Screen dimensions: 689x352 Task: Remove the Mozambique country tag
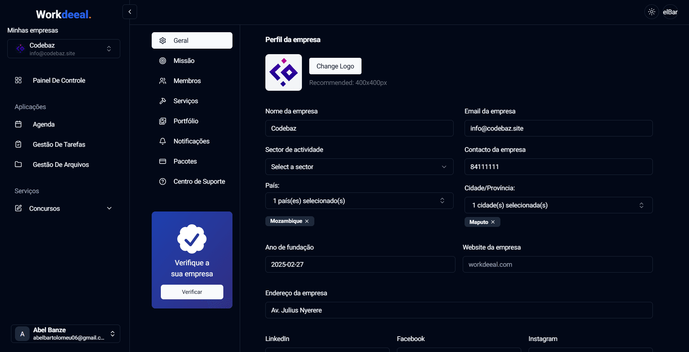click(307, 221)
